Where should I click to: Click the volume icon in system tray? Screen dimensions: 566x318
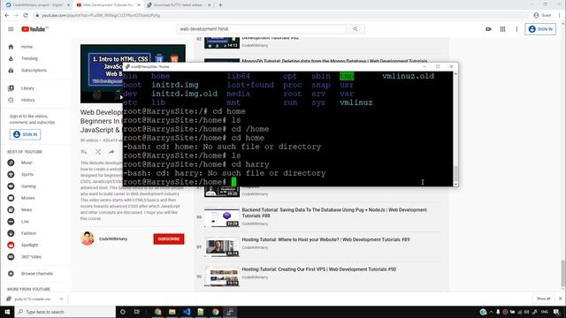(x=527, y=312)
